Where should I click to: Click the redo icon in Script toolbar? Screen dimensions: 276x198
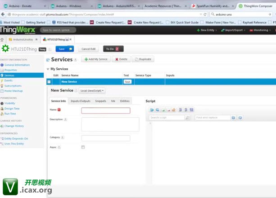point(157,110)
